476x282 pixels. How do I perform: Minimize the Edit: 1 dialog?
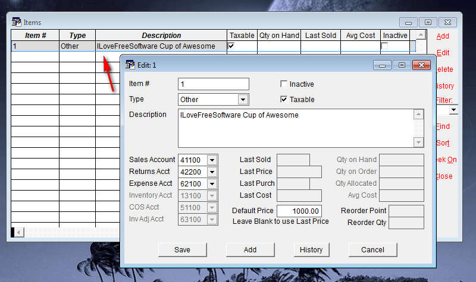pos(382,65)
